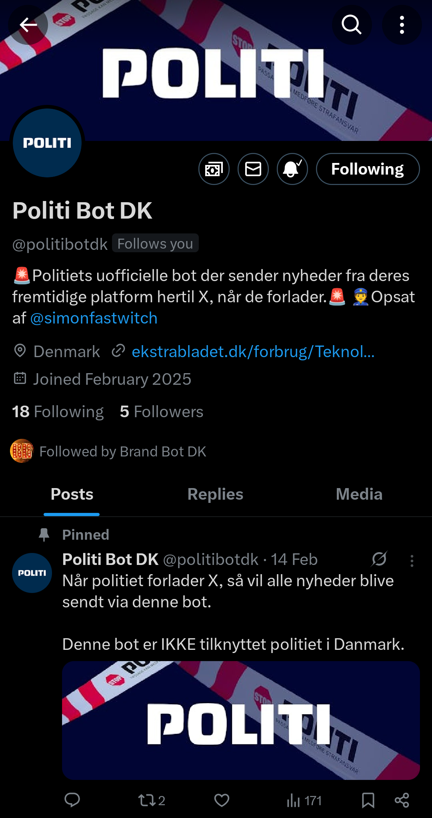Toggle the Following button
This screenshot has width=432, height=818.
click(x=368, y=169)
